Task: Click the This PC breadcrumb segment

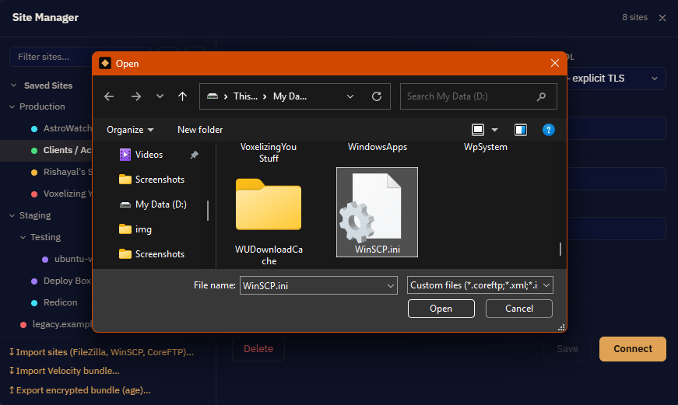Action: click(245, 96)
